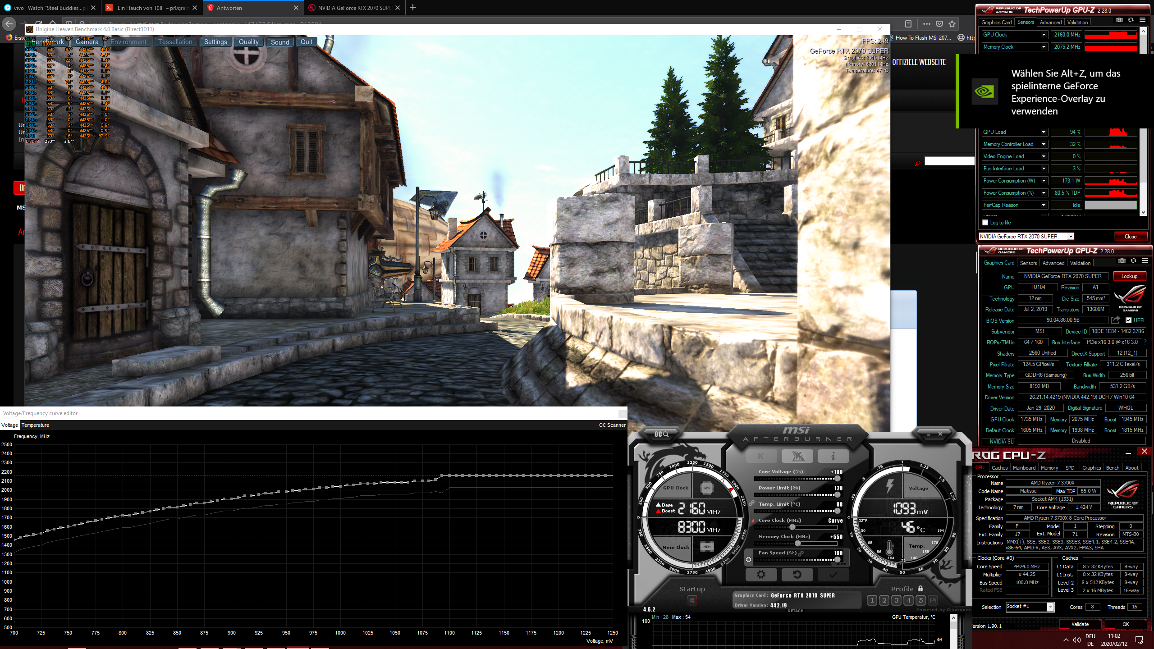Expand the GPU Clock sensor dropdown
Viewport: 1154px width, 649px height.
point(1043,35)
